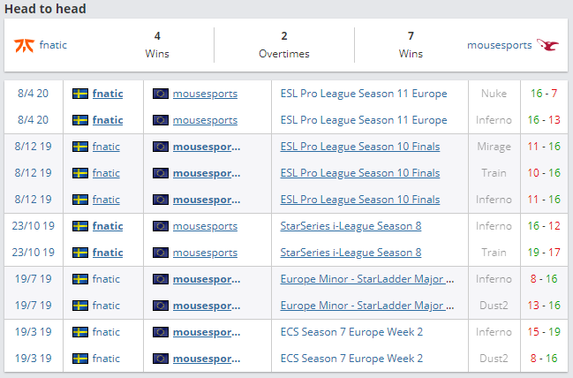Viewport: 573px width, 378px height.
Task: Click EU flag in the Dust2 19/3 19 row
Action: coord(161,359)
